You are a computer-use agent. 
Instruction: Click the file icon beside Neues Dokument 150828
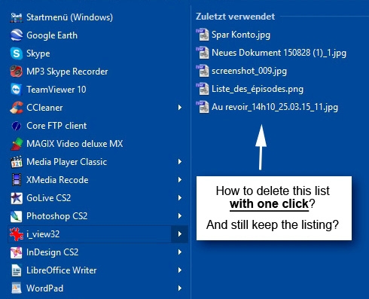[x=203, y=53]
